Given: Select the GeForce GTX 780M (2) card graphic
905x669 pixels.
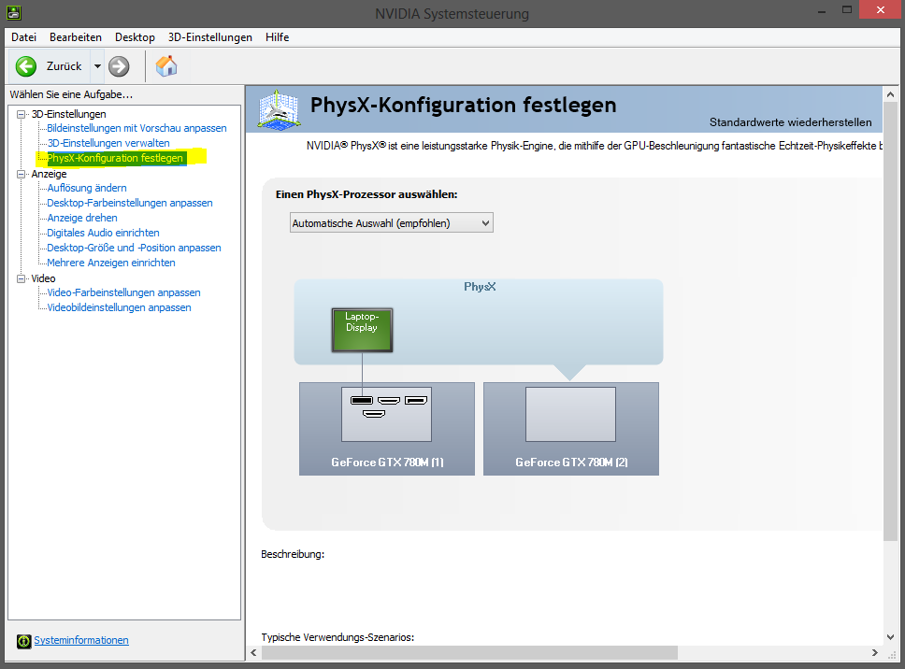Looking at the screenshot, I should pos(571,429).
